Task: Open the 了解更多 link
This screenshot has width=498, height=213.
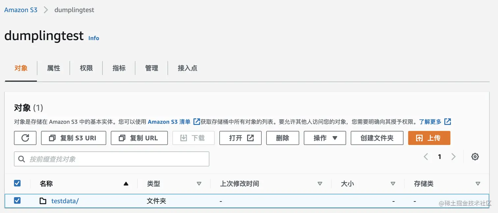Action: click(430, 122)
